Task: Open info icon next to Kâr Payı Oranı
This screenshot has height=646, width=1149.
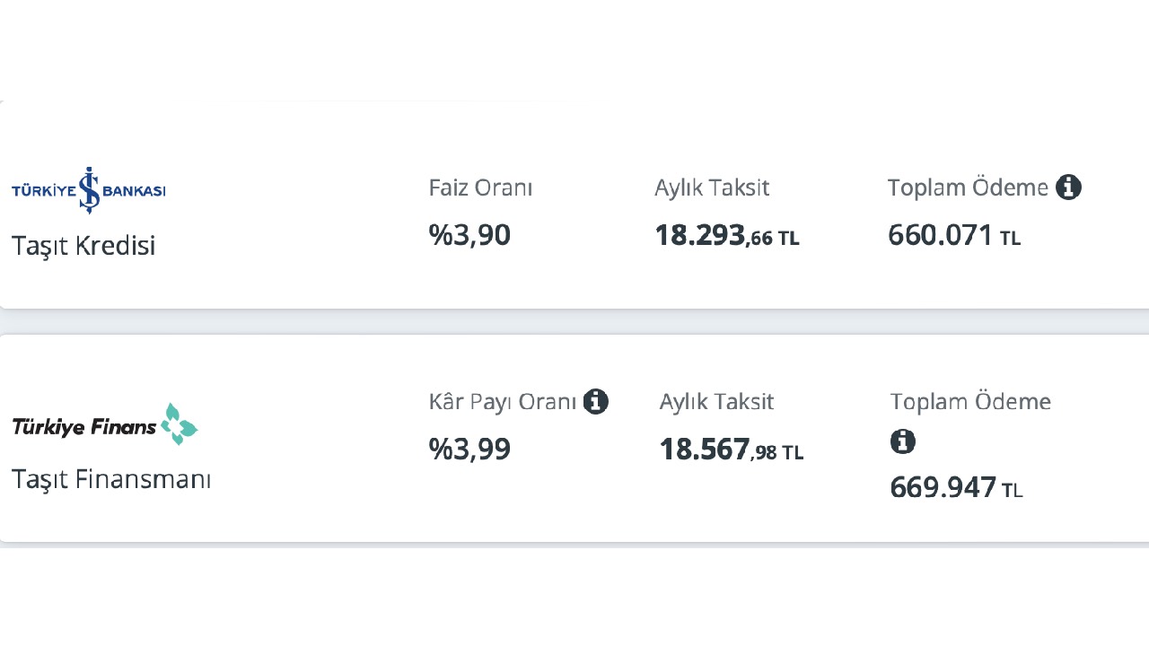Action: (x=595, y=401)
